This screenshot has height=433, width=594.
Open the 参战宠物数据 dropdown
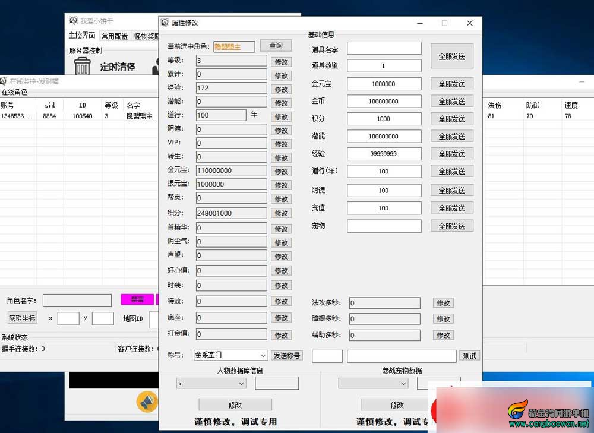pos(373,383)
